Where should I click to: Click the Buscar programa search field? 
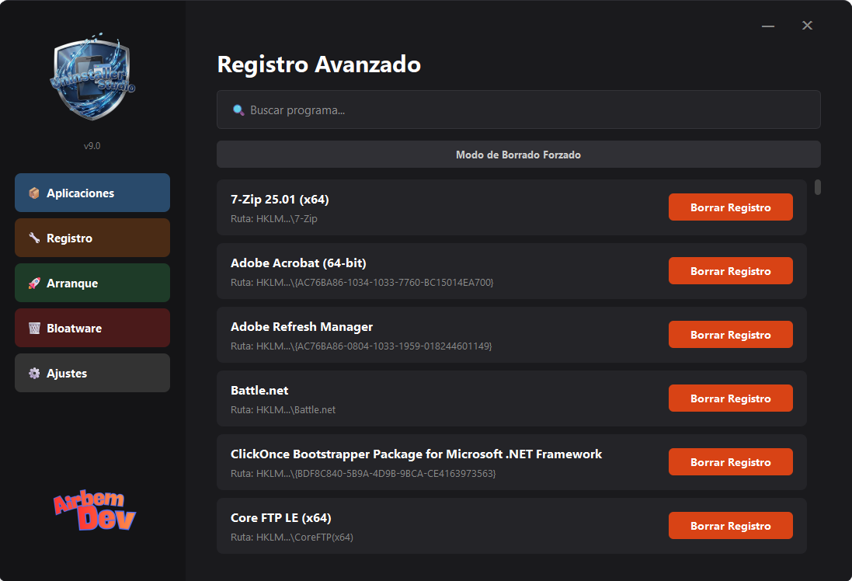[518, 110]
